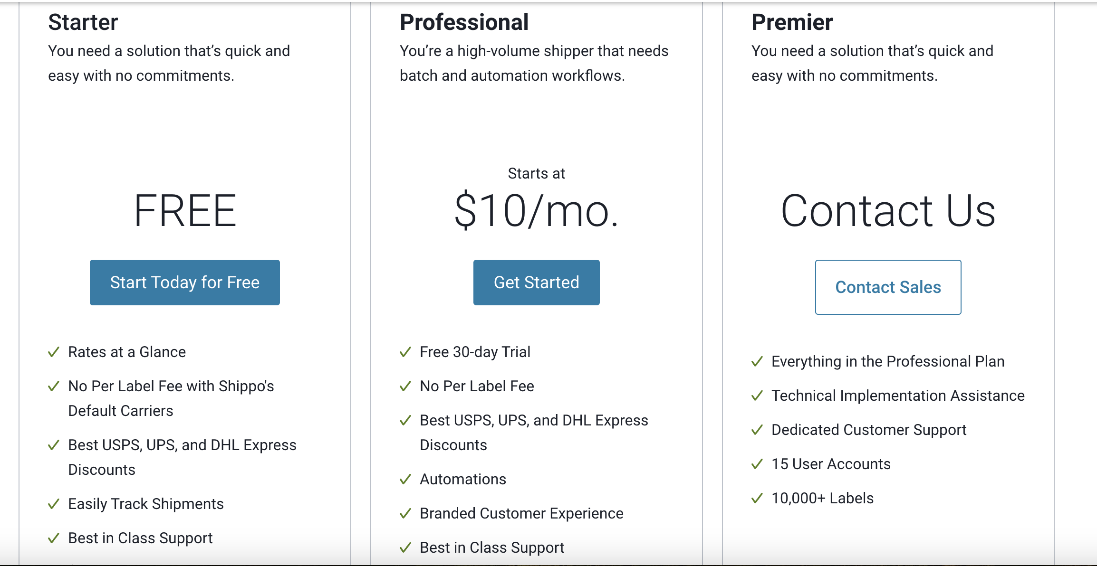
Task: Click the checkmark next to Easily Track Shipments
Action: point(53,504)
